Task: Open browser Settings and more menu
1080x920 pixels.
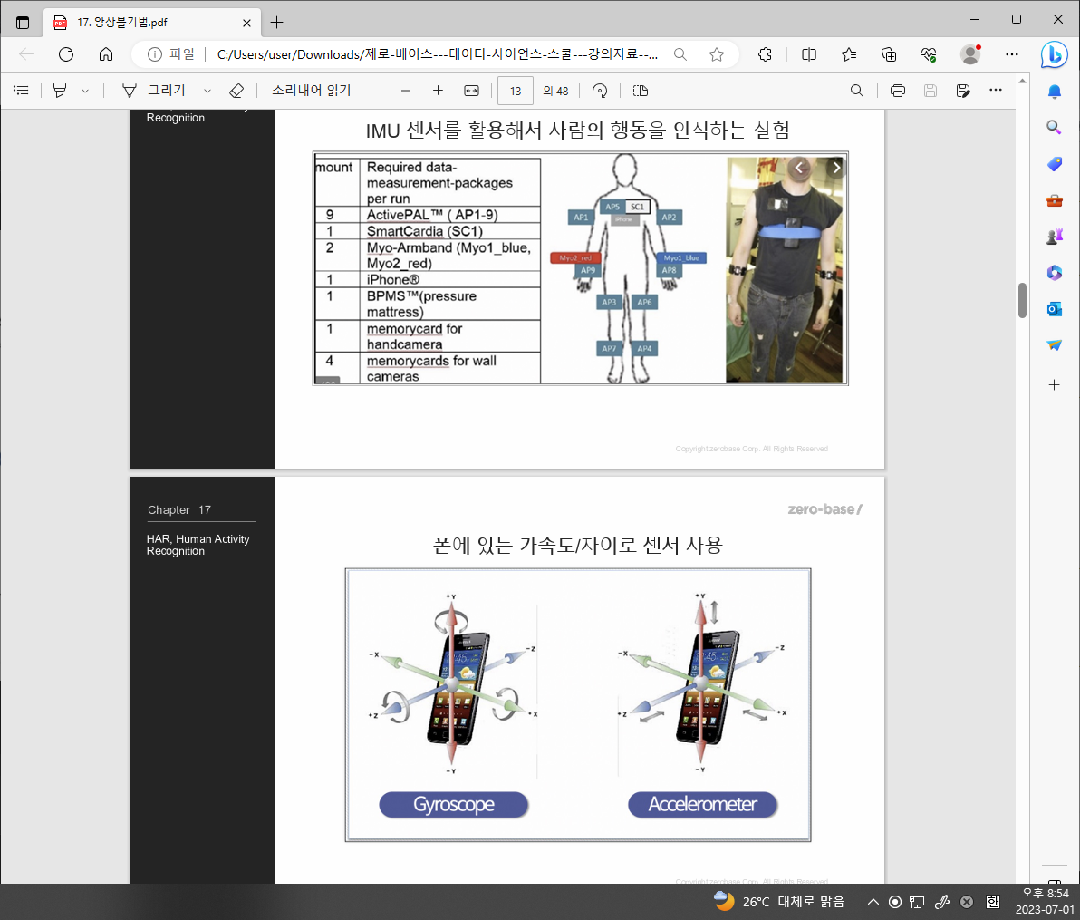Action: 1012,54
